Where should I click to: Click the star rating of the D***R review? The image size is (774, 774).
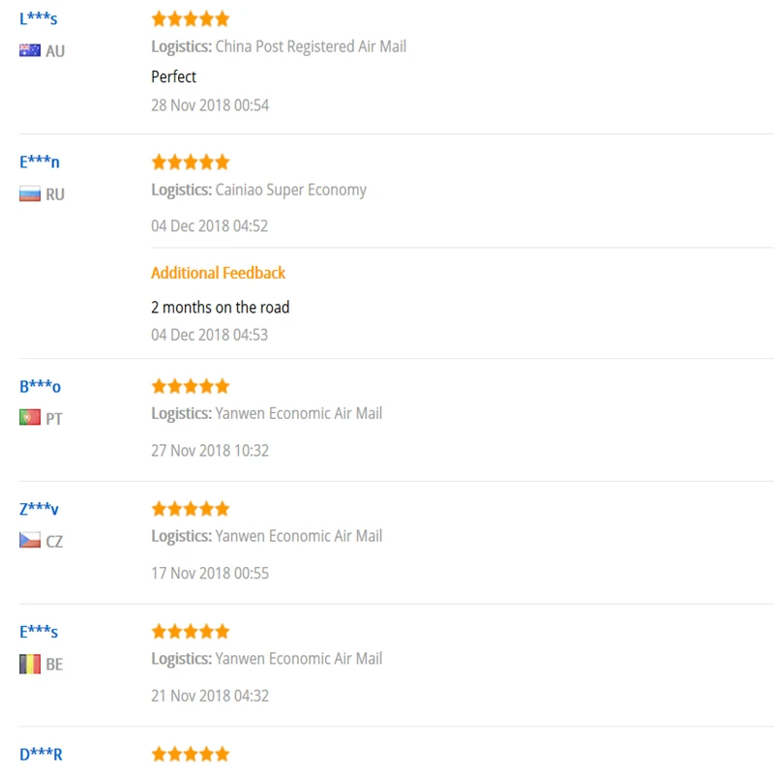(x=191, y=754)
